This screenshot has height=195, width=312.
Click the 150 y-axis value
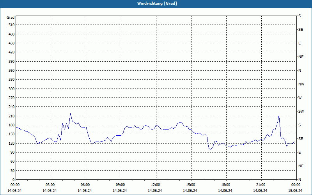point(12,134)
